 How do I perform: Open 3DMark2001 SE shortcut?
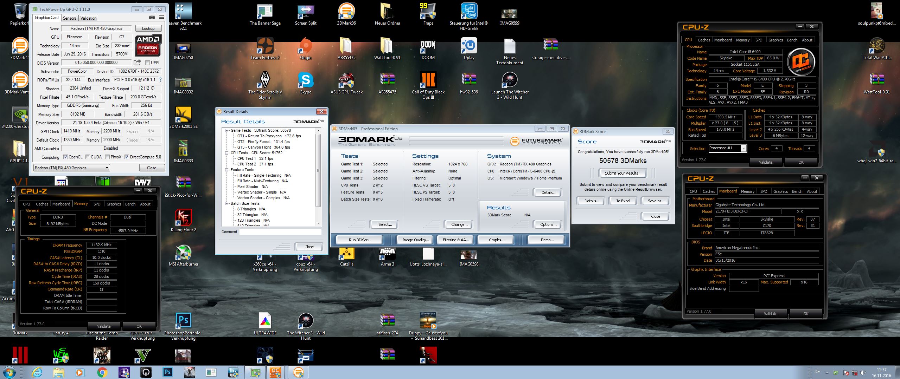183,117
